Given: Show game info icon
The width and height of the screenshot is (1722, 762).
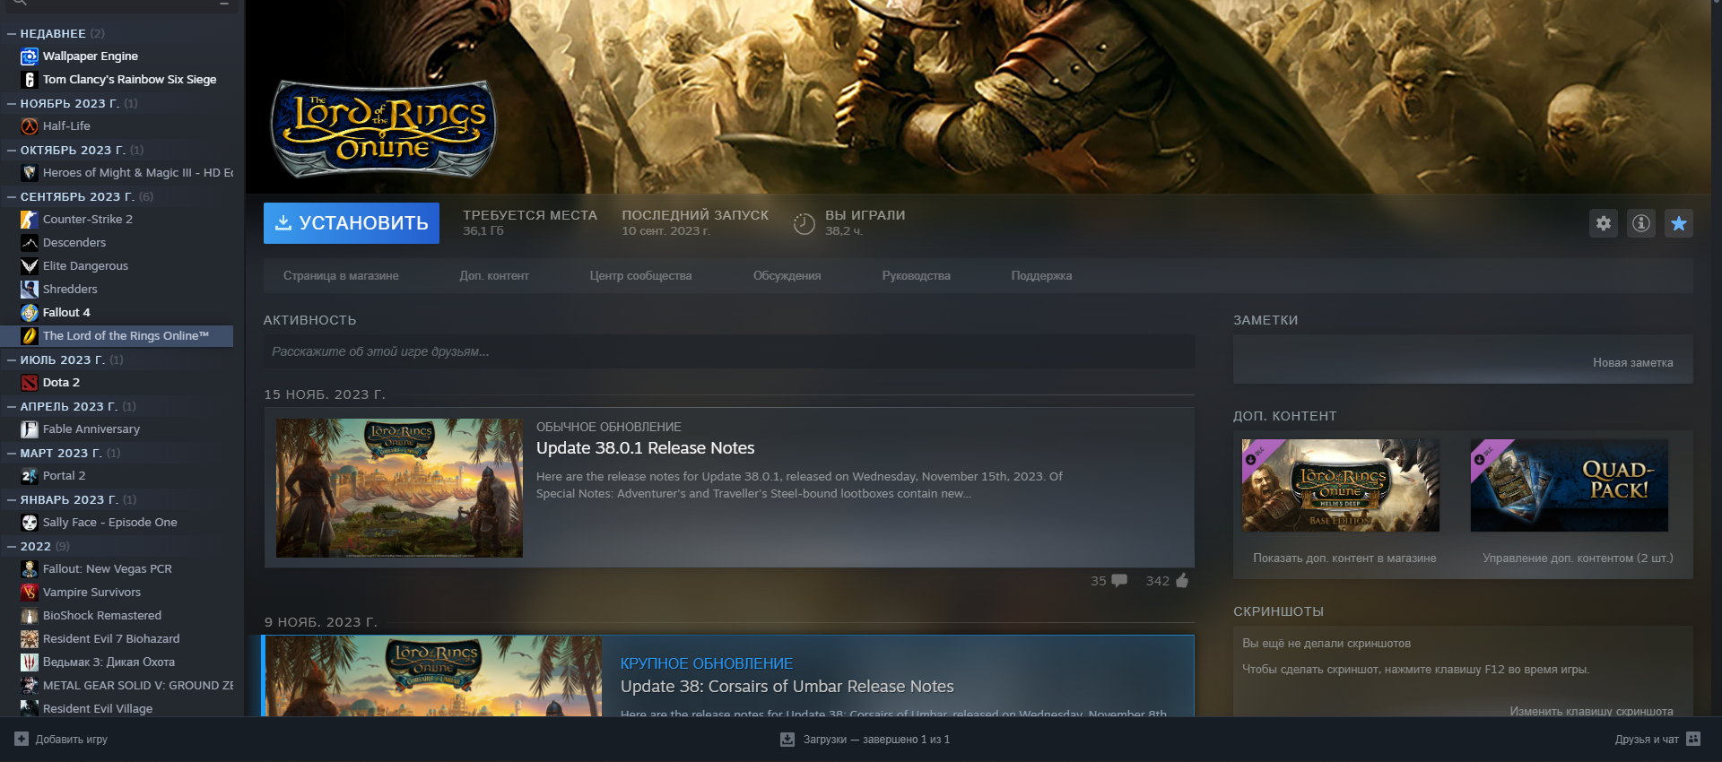Looking at the screenshot, I should coord(1641,223).
